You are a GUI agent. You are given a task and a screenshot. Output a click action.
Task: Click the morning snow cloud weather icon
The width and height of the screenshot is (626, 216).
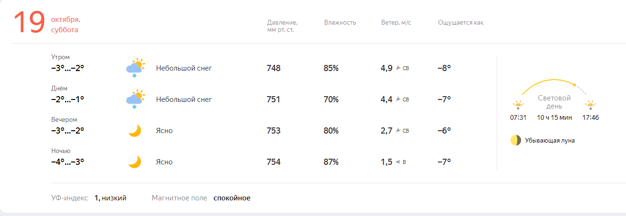[x=135, y=68]
